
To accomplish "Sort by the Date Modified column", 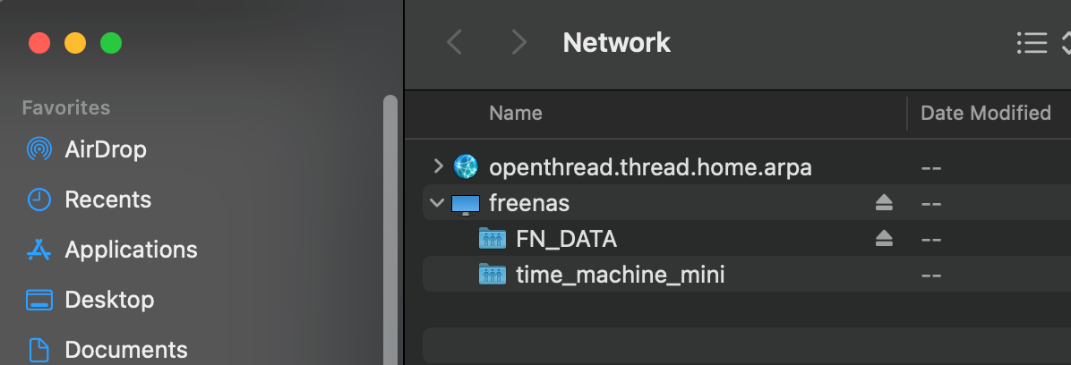I will pos(986,113).
